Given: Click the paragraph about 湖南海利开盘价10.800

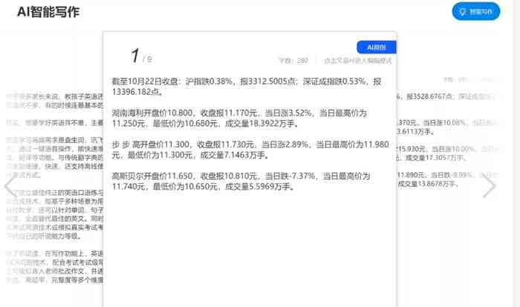Looking at the screenshot, I should tap(239, 118).
